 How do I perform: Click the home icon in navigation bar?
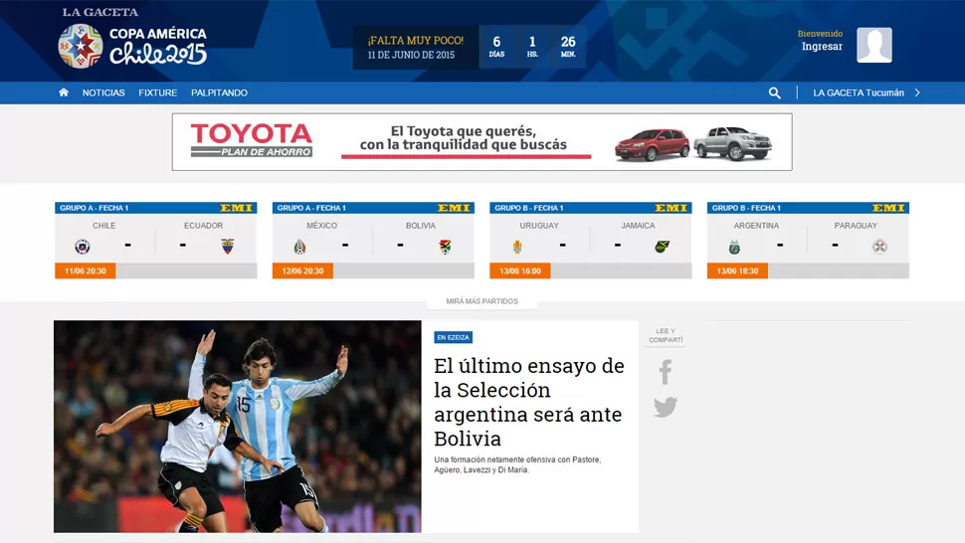tap(64, 92)
